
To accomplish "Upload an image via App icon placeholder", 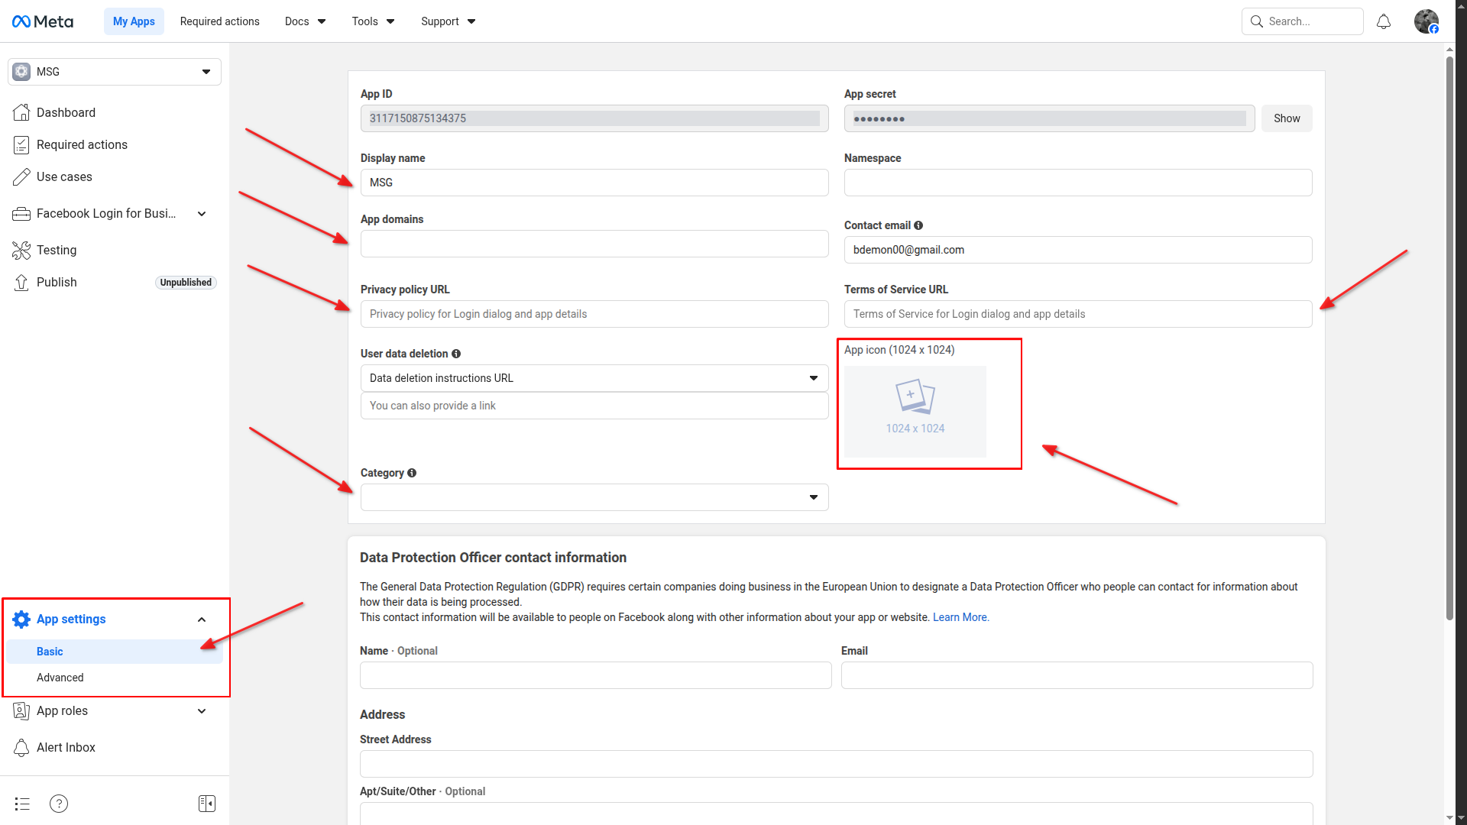I will 915,411.
